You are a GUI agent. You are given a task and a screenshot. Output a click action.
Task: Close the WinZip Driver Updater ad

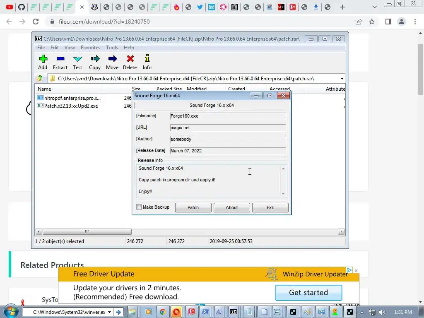tap(356, 270)
